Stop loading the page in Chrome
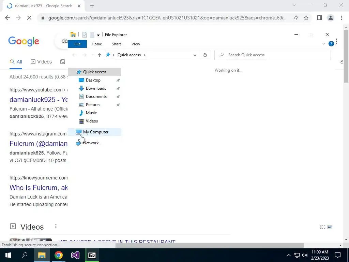 point(29,18)
